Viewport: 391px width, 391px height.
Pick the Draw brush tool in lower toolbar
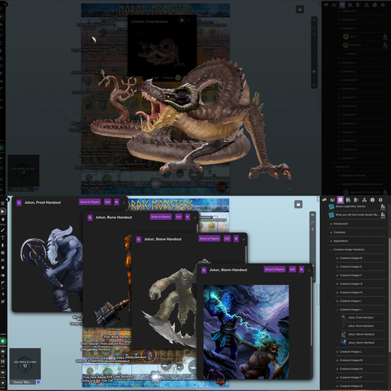(2, 230)
